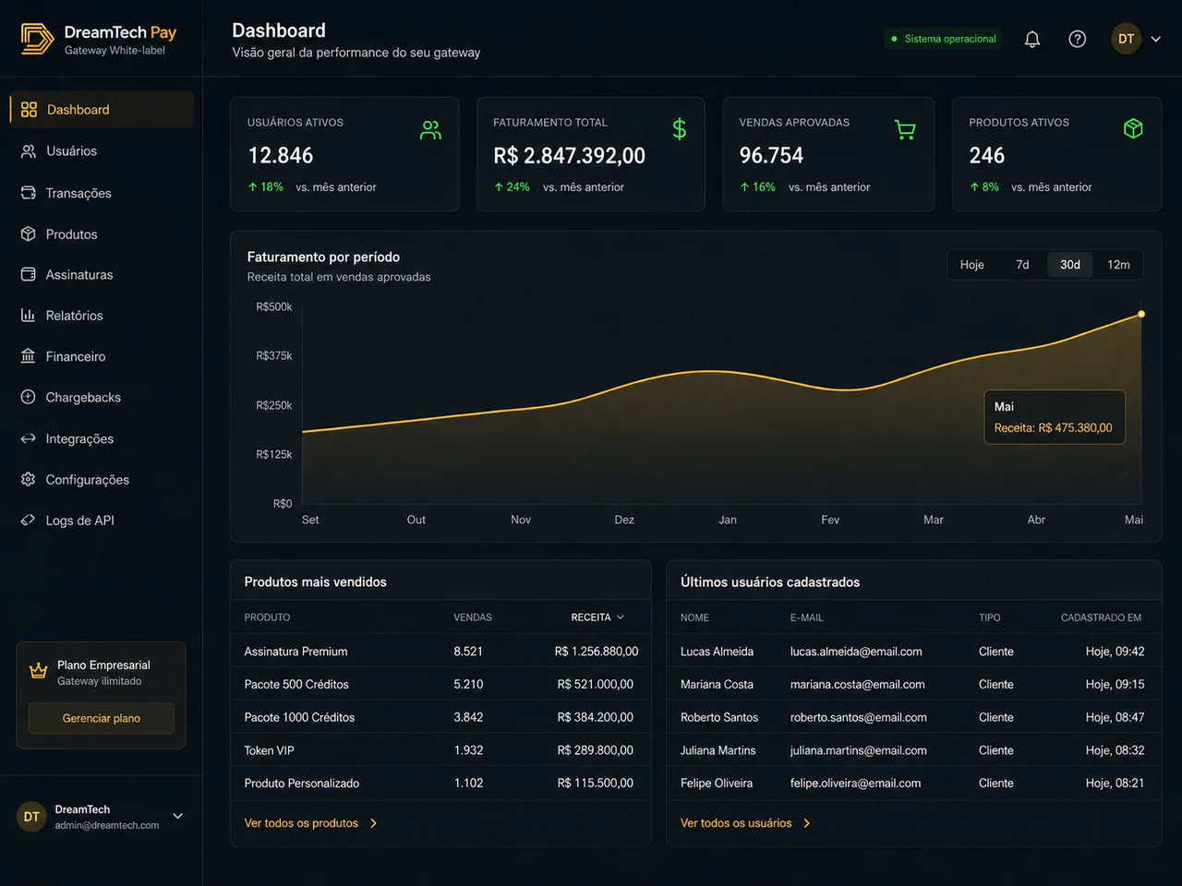Click the CADASTRADO EM column header

click(1101, 617)
